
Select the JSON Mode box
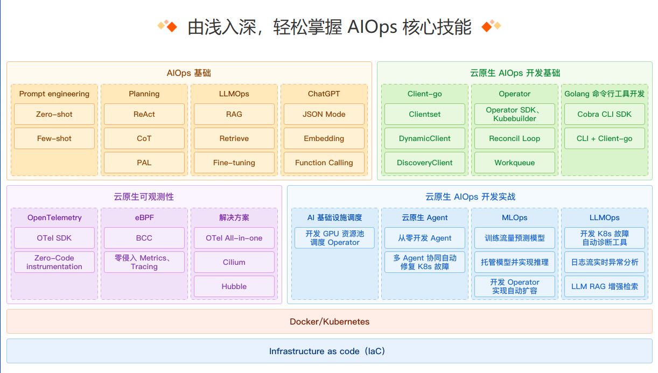coord(324,114)
